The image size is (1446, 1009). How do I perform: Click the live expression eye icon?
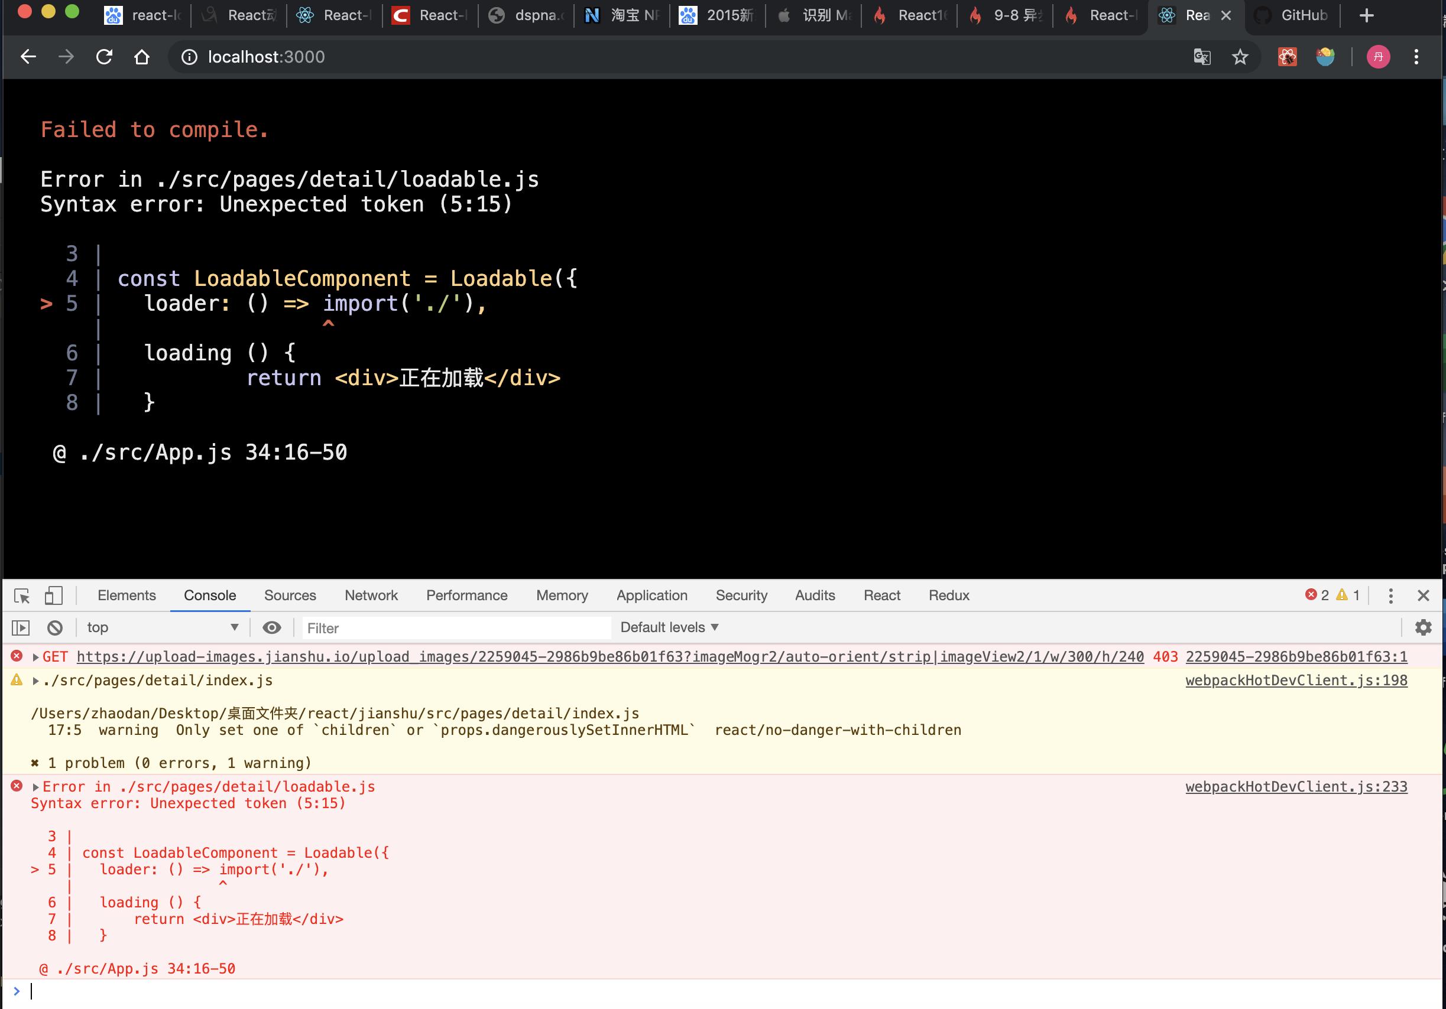(271, 627)
